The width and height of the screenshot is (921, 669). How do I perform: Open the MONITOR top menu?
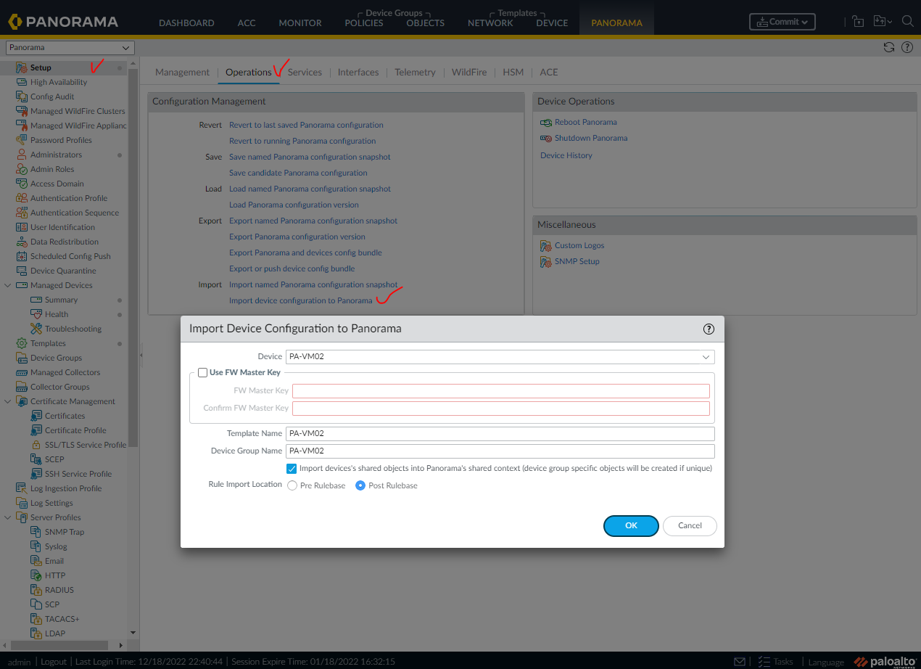(x=300, y=22)
